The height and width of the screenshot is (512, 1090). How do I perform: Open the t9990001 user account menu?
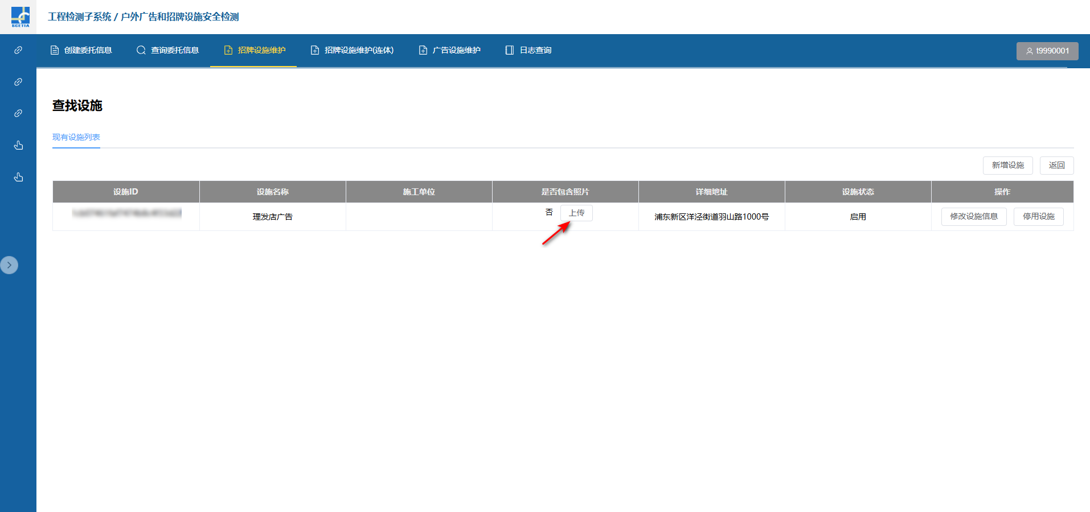(x=1047, y=51)
